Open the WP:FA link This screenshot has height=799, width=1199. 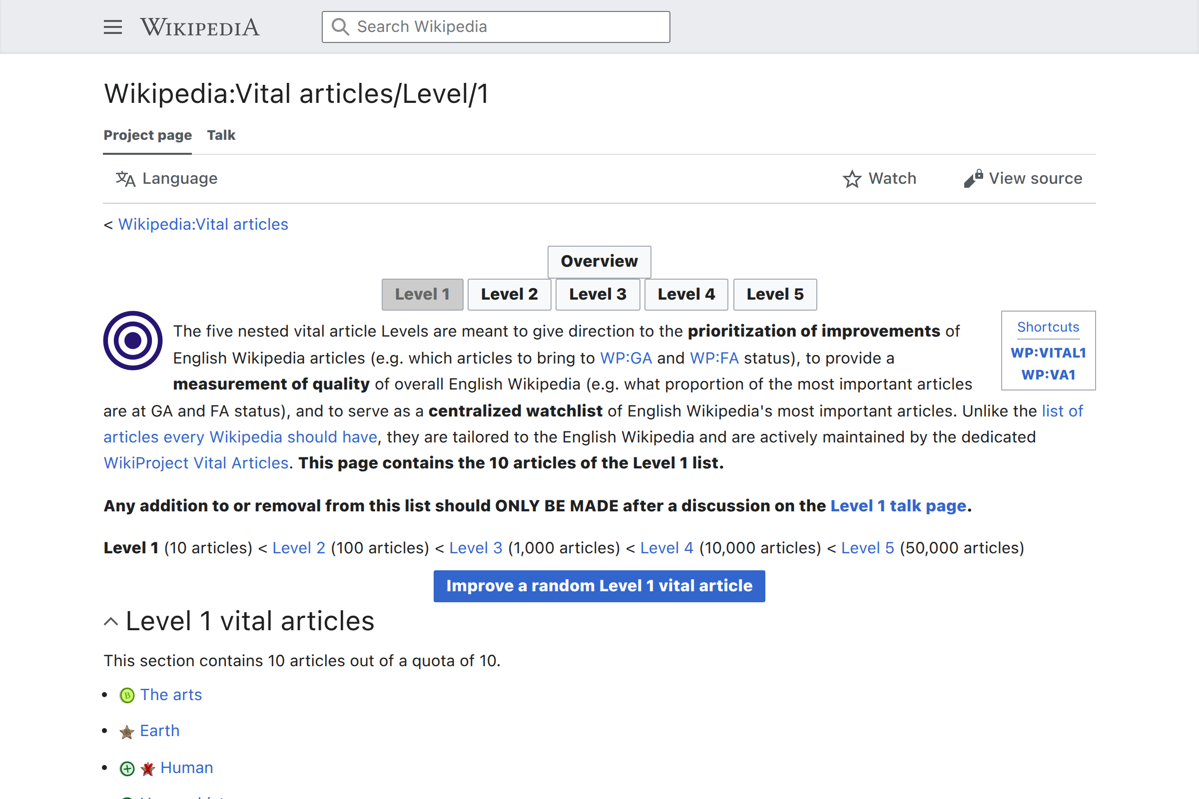pos(714,358)
